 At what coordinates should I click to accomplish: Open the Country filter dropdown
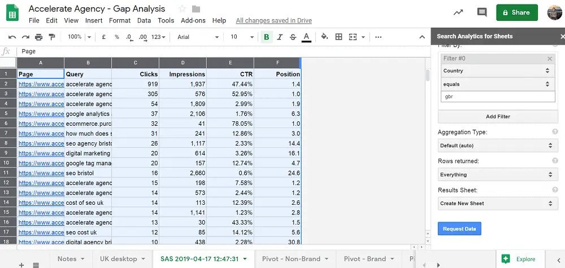click(x=497, y=71)
